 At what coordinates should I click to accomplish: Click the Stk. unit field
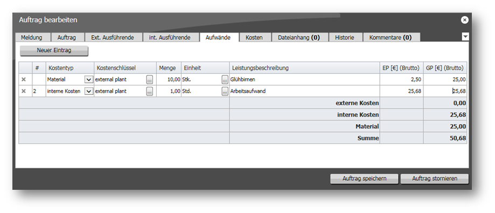[x=201, y=80]
